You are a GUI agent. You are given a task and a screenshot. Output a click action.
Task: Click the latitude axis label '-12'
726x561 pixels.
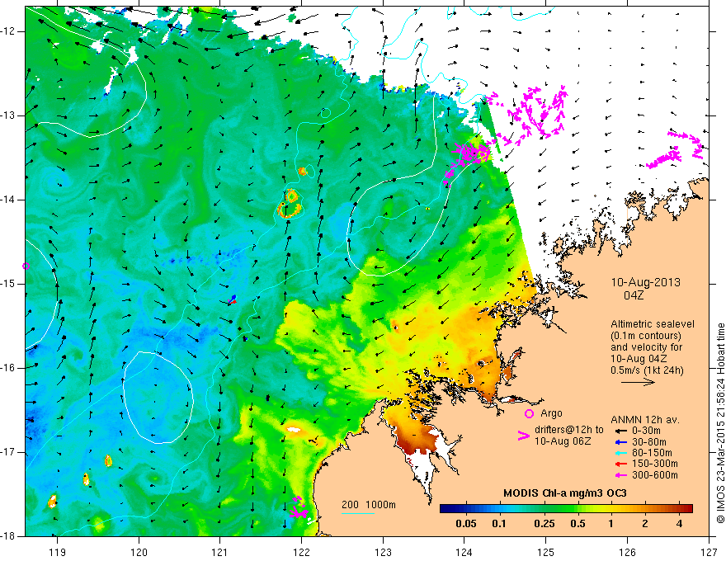point(8,31)
